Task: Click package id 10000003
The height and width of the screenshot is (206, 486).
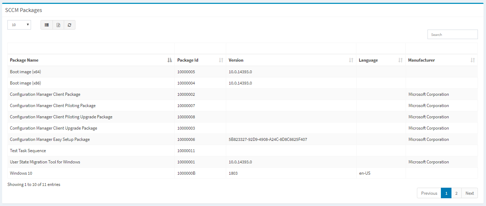Action: click(x=186, y=128)
